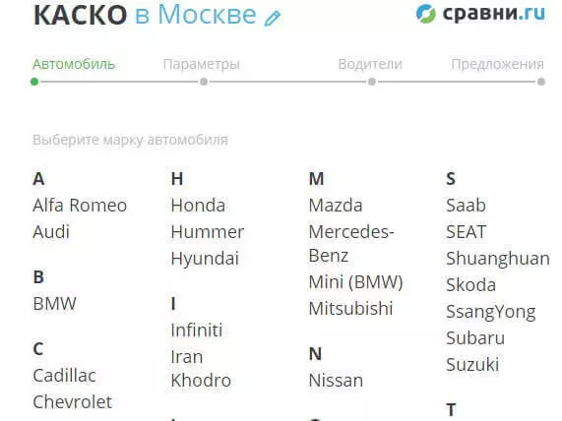Select the Предложения step
The height and width of the screenshot is (421, 562).
(497, 65)
